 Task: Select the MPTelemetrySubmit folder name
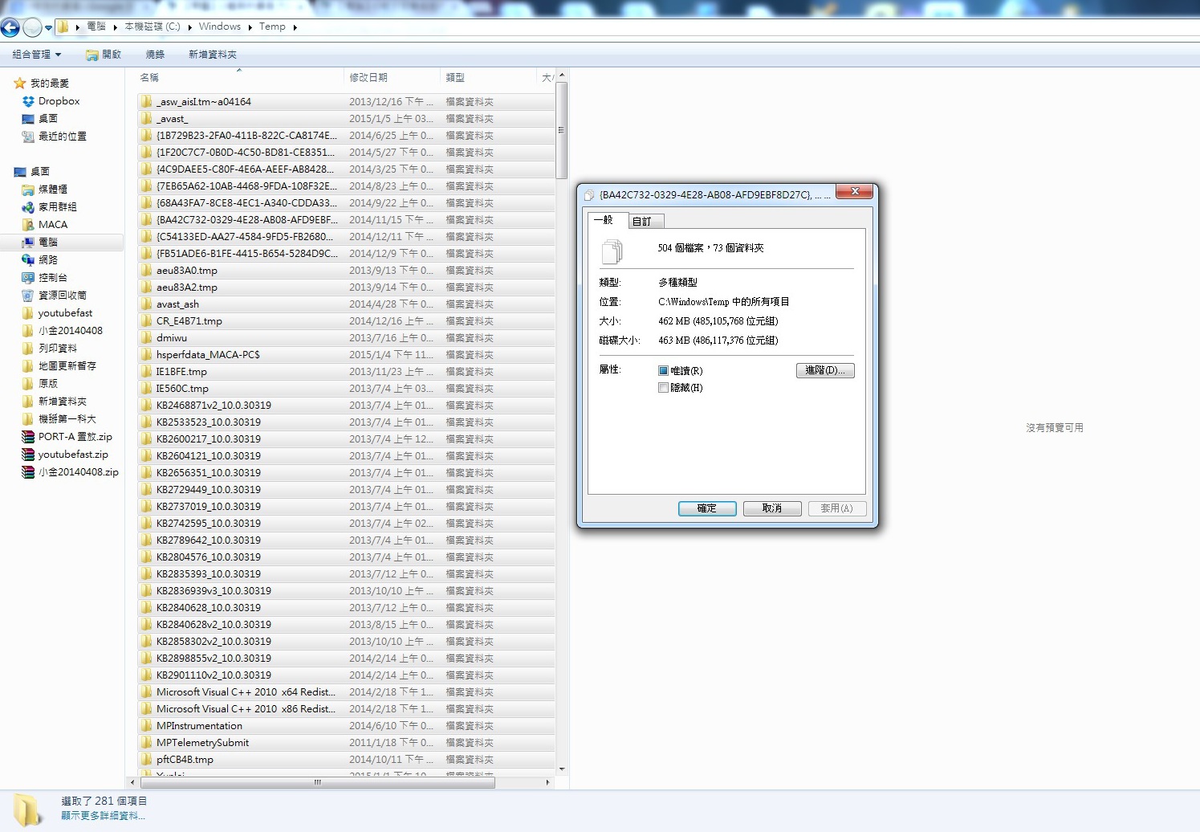[202, 743]
